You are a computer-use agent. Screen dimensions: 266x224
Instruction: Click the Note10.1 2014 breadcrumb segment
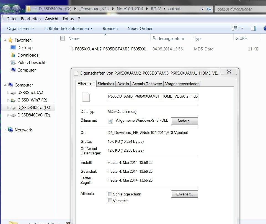(x=130, y=9)
